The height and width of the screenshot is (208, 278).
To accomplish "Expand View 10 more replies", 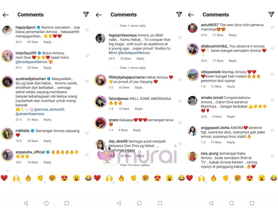I will click(135, 165).
